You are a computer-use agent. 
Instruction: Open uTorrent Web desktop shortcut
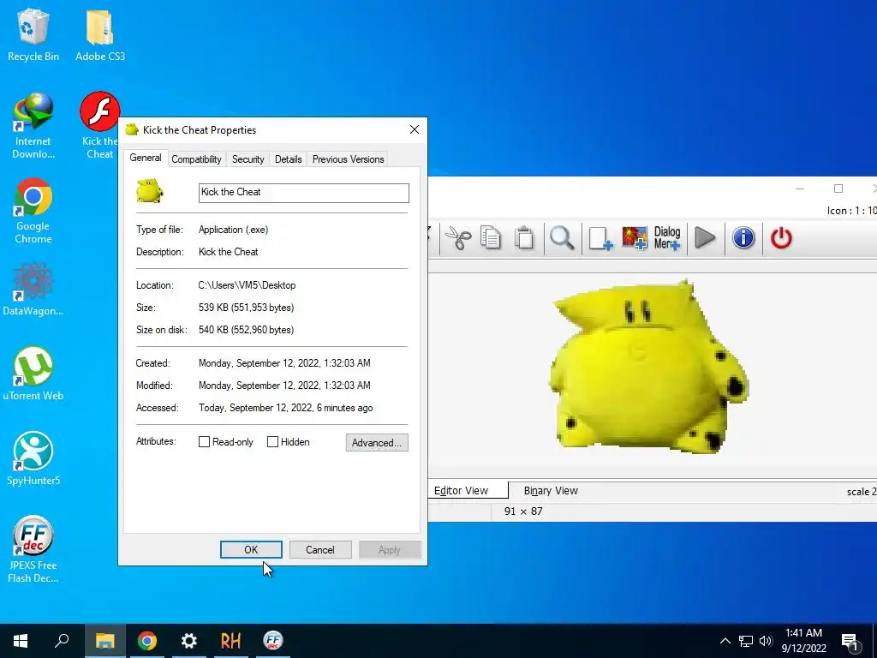tap(33, 374)
